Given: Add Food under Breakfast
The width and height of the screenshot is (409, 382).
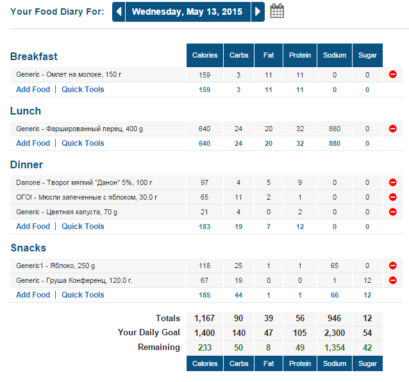Looking at the screenshot, I should click(33, 90).
